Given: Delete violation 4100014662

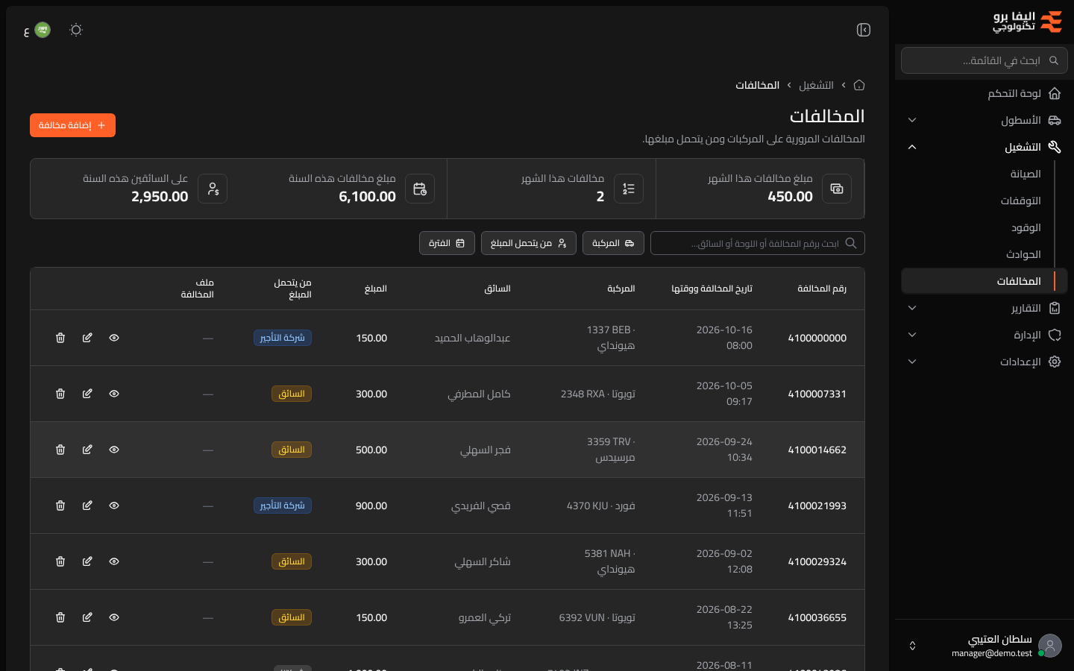Looking at the screenshot, I should 60,450.
